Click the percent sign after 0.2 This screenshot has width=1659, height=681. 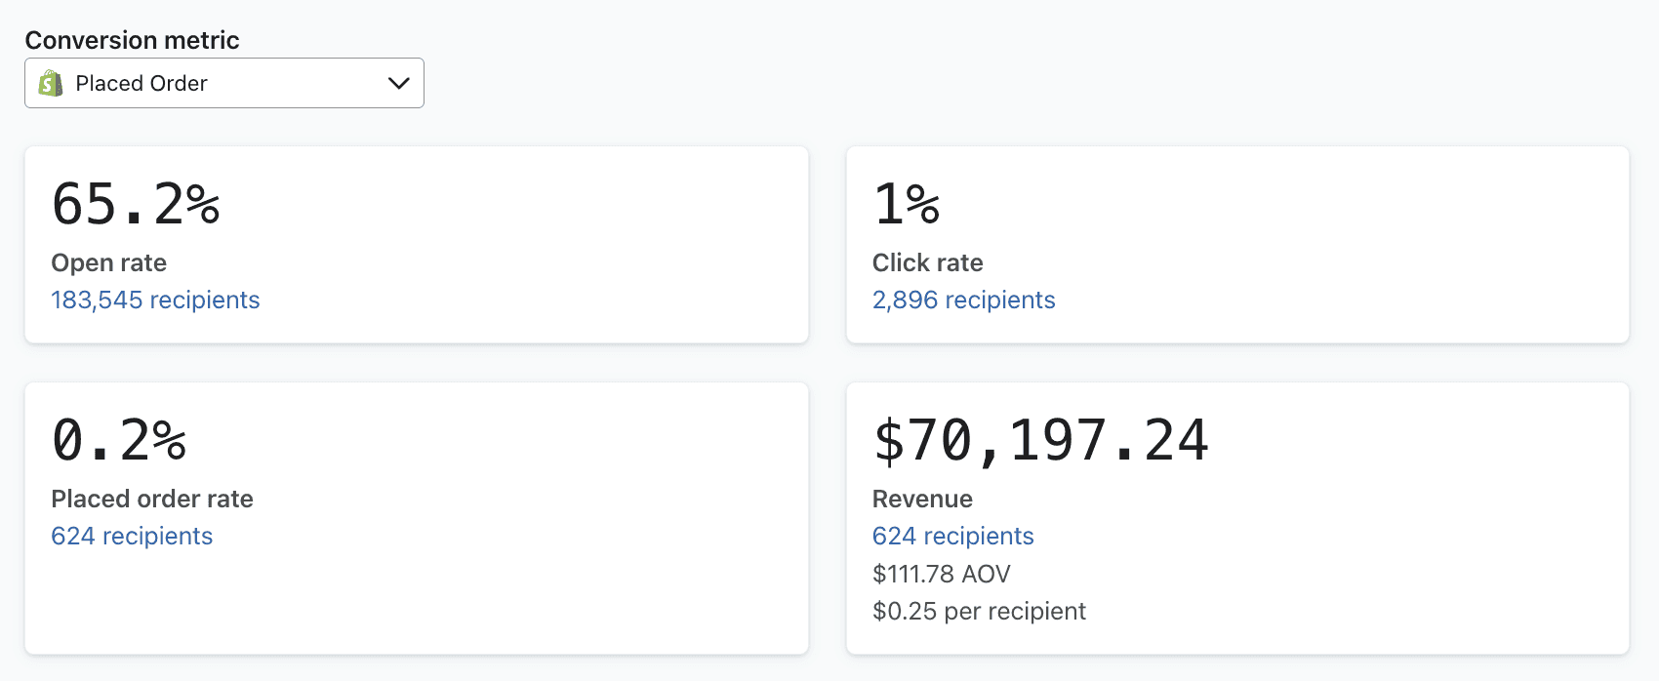[x=170, y=440]
